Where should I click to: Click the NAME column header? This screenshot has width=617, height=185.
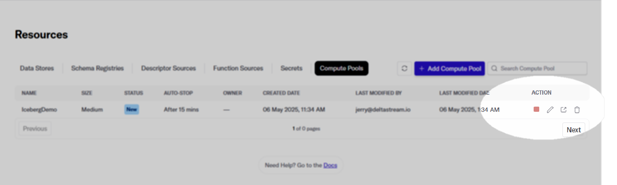28,93
